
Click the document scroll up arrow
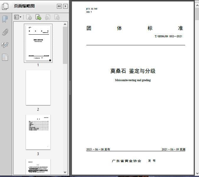(197, 5)
